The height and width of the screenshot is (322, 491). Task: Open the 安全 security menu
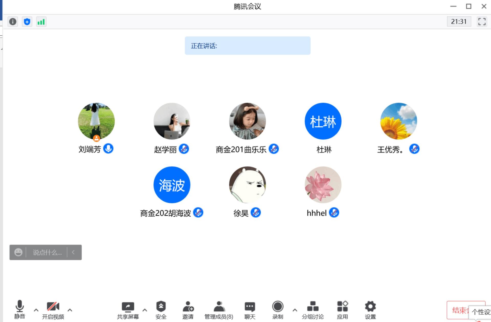point(161,310)
